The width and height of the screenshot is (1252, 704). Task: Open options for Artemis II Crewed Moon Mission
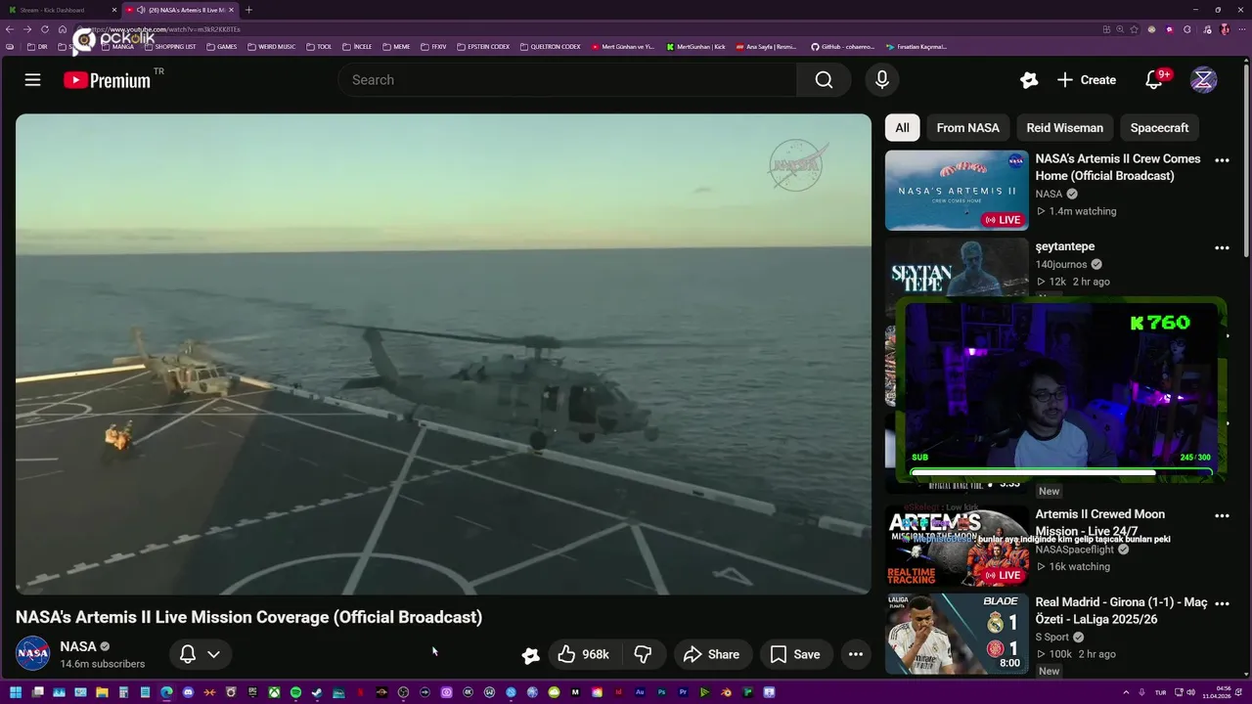(1222, 515)
